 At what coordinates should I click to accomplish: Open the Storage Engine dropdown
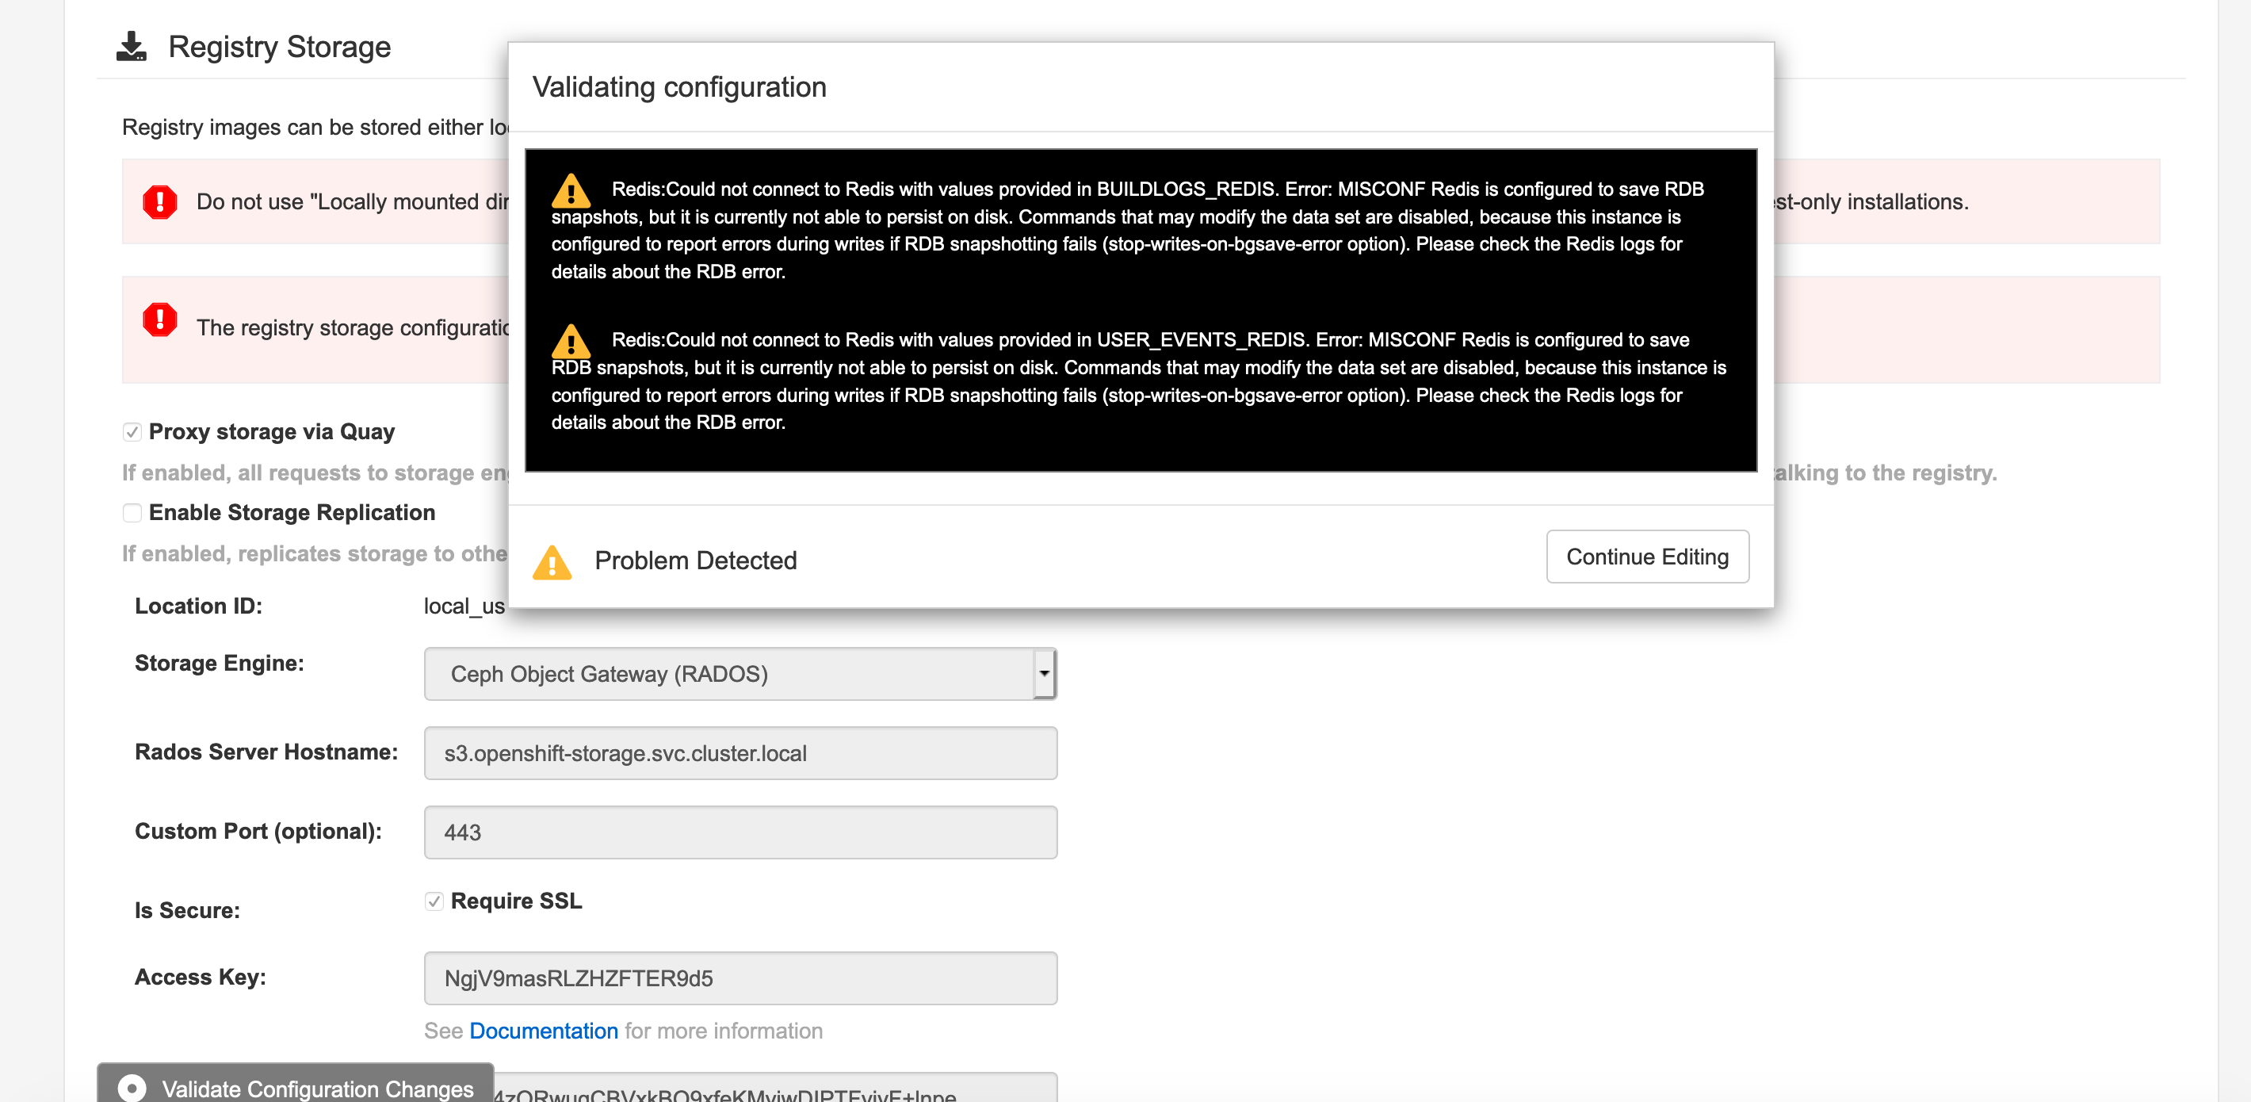[730, 674]
